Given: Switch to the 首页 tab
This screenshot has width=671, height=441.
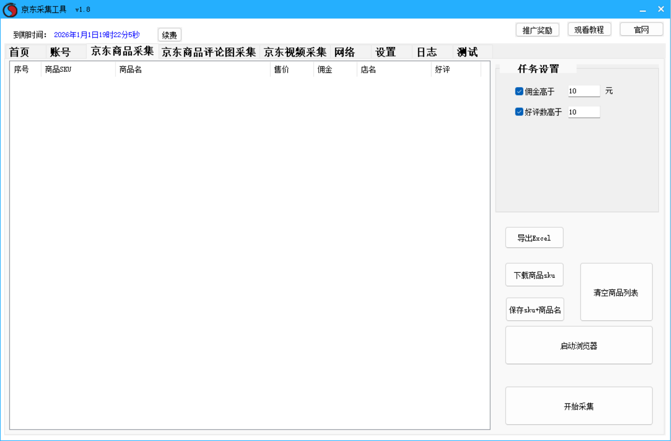Looking at the screenshot, I should pos(20,52).
